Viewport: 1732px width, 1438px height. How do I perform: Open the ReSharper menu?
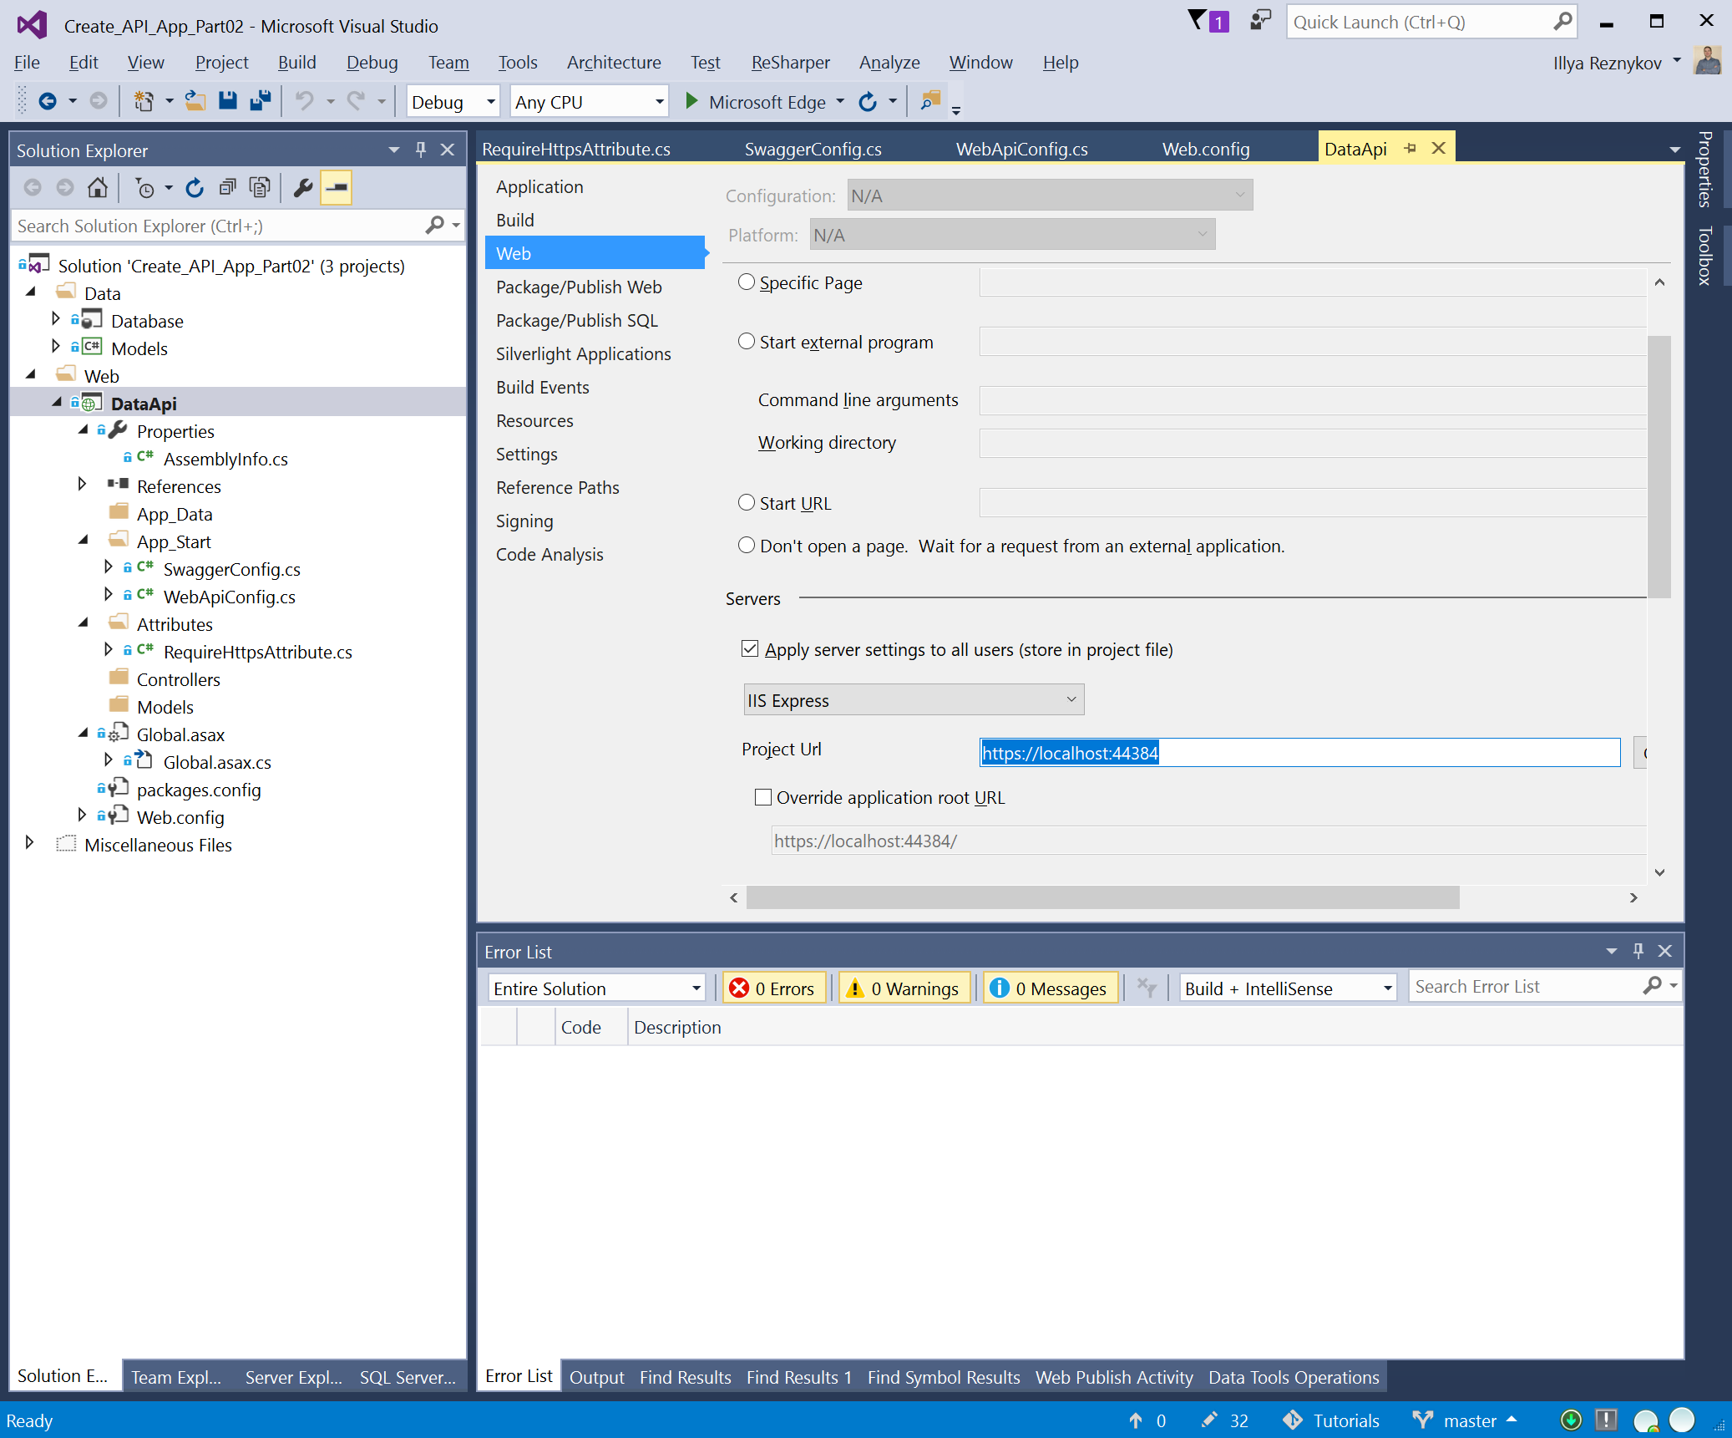coord(790,63)
